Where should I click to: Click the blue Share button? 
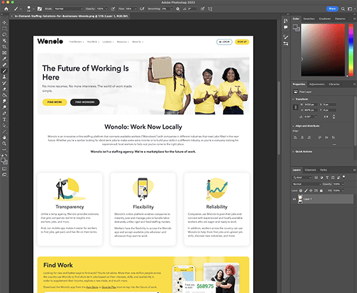click(x=332, y=9)
